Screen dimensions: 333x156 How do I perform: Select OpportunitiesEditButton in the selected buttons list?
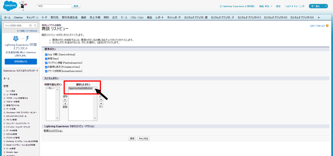(80, 88)
